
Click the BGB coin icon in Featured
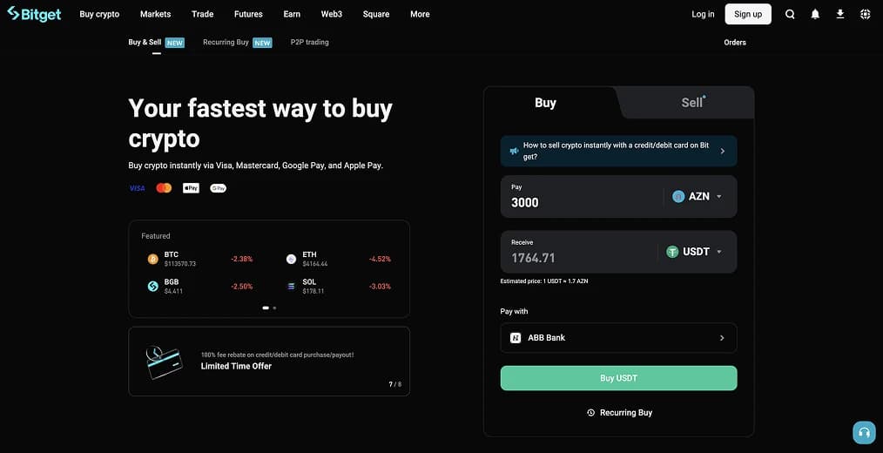pyautogui.click(x=152, y=287)
